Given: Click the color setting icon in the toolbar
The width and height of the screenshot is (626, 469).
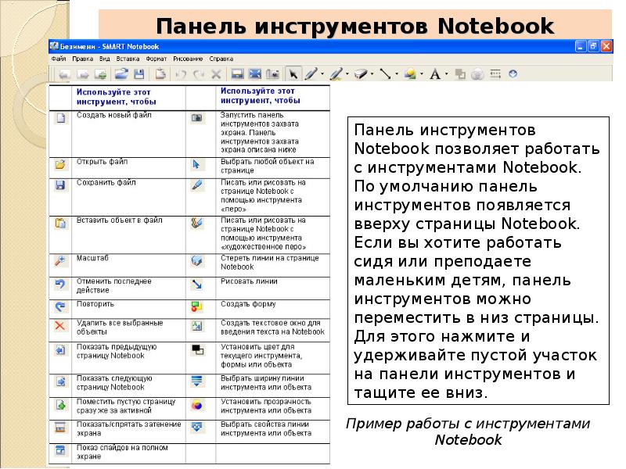Looking at the screenshot, I should (459, 75).
